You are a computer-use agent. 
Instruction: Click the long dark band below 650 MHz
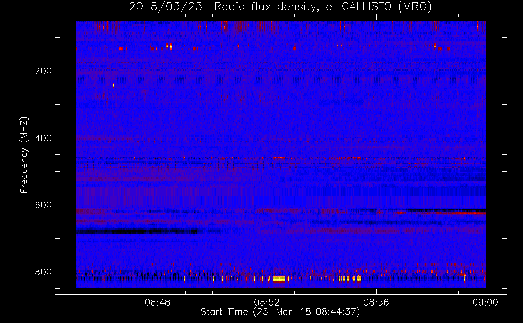[137, 231]
